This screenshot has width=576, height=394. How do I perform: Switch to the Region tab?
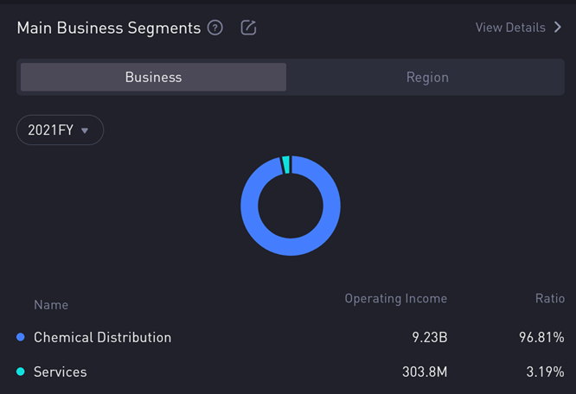tap(427, 77)
